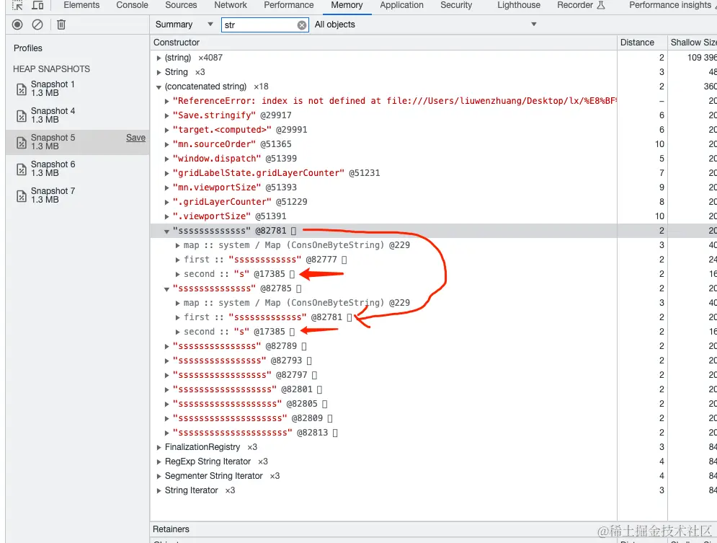Click the box icon beside @82813 row
The image size is (717, 543).
335,433
